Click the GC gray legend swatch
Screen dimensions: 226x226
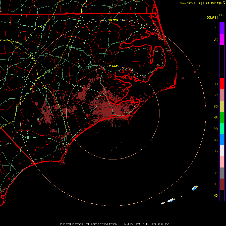point(222,173)
